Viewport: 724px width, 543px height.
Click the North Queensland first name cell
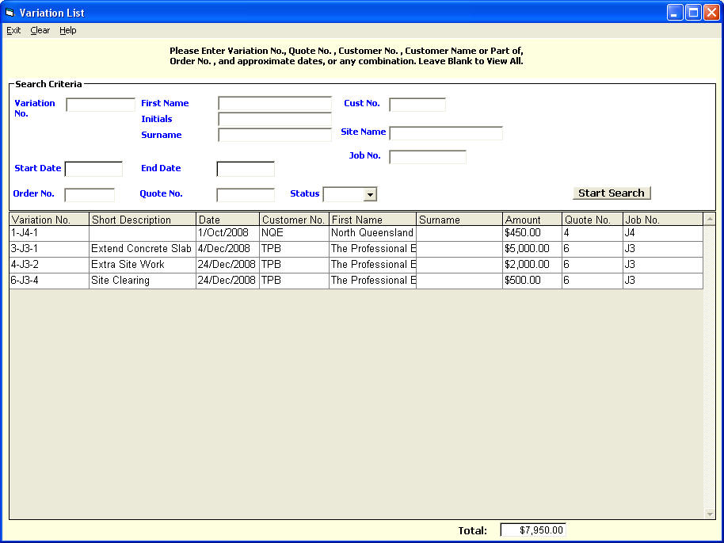[x=372, y=233]
